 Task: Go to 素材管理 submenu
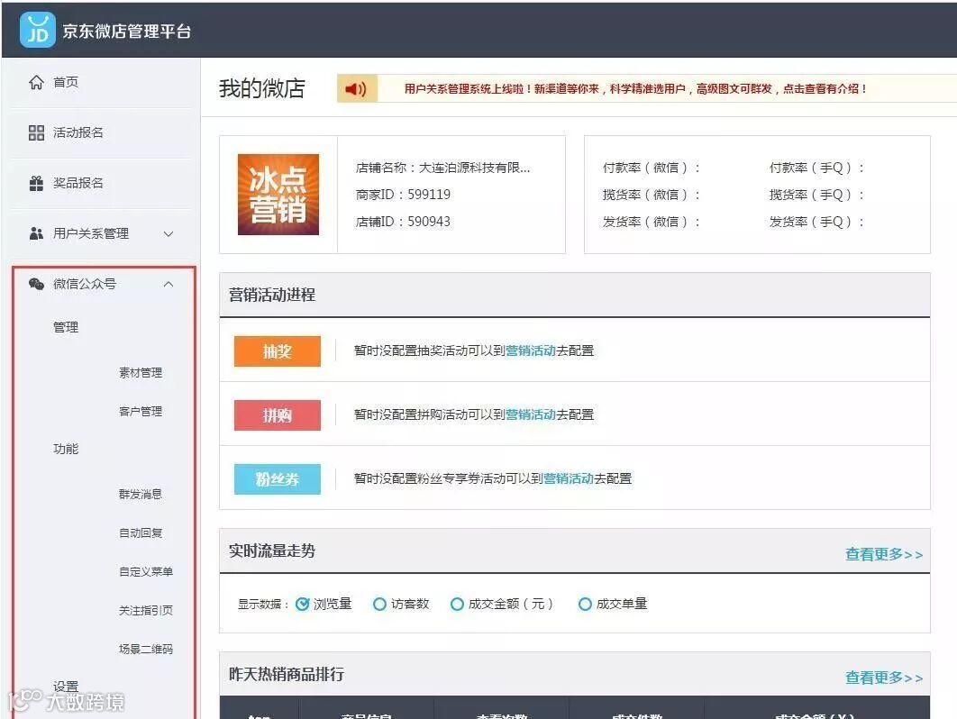tap(141, 373)
